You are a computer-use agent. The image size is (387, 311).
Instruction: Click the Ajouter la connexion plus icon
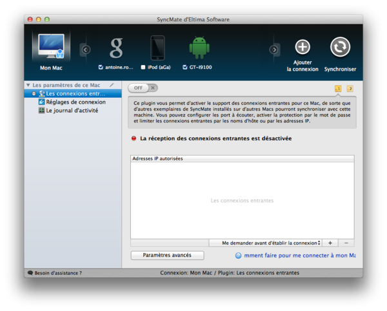click(303, 47)
